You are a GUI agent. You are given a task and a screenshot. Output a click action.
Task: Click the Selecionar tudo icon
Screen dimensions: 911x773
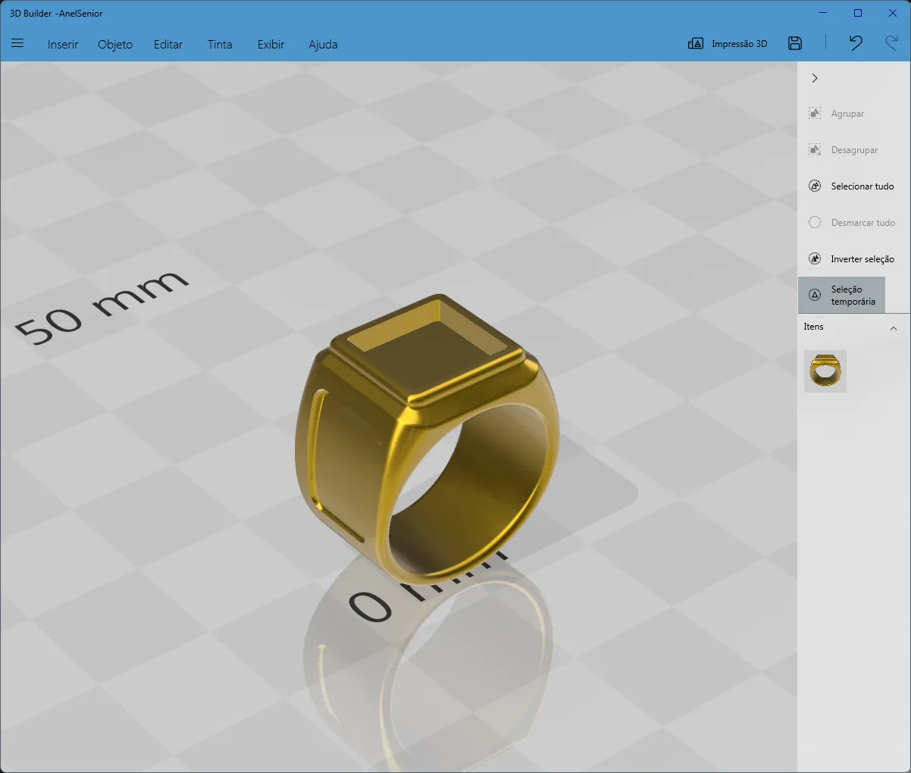(x=815, y=186)
